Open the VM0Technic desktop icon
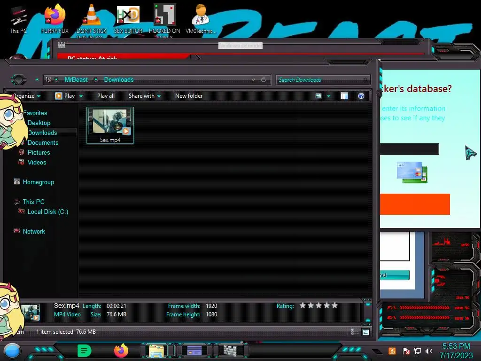Viewport: 481px width, 361px height. (x=201, y=19)
